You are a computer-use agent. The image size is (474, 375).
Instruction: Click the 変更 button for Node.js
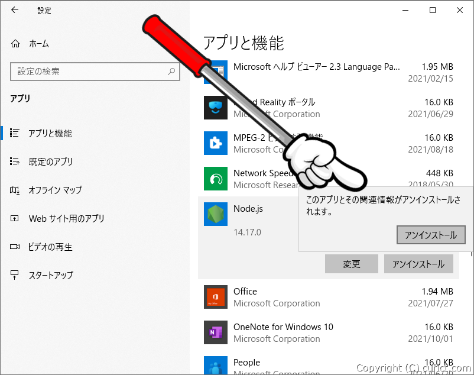pos(352,264)
